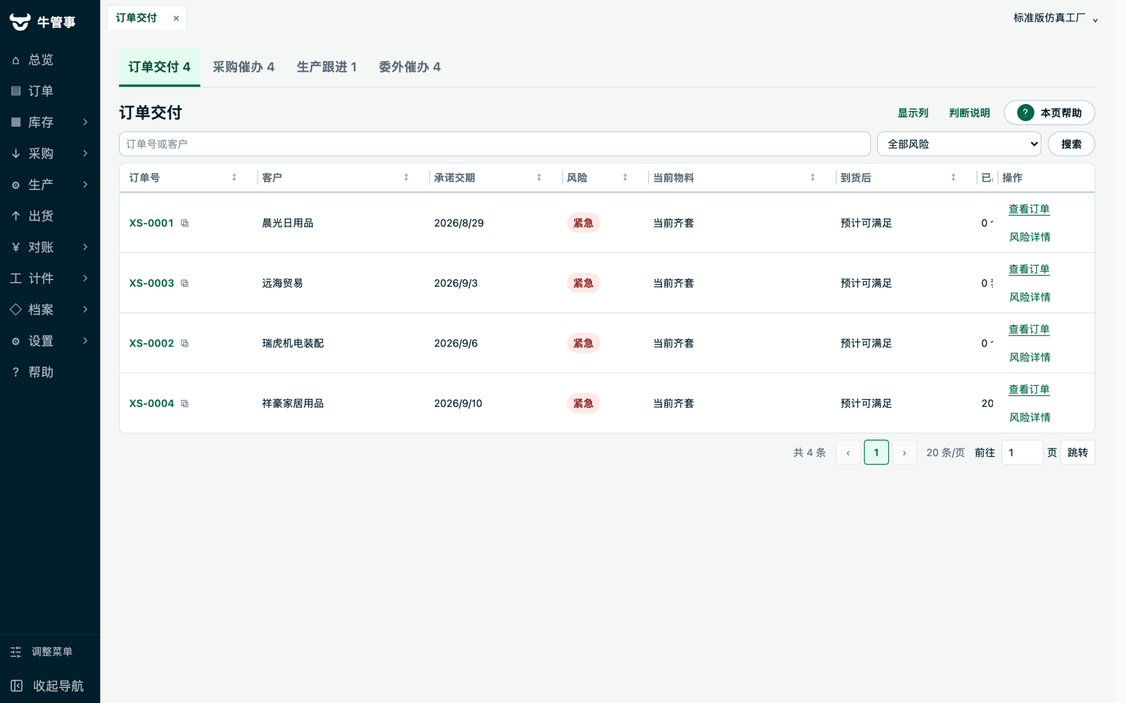Copy order number XS-0002

[184, 344]
